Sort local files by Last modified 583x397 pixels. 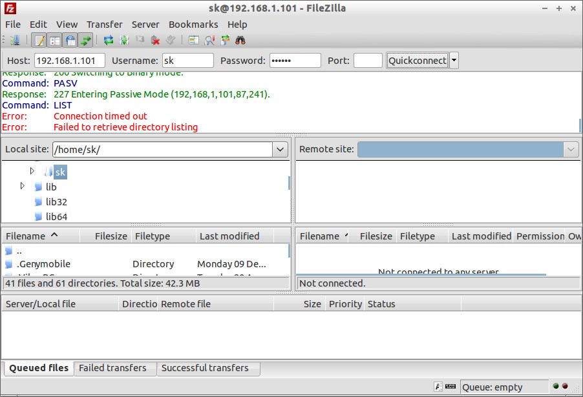click(229, 236)
